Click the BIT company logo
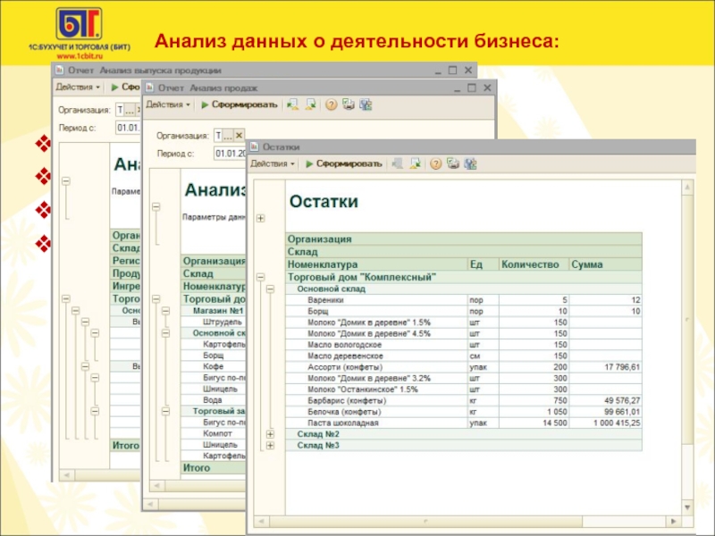Viewport: 715px width, 536px height. tap(79, 27)
